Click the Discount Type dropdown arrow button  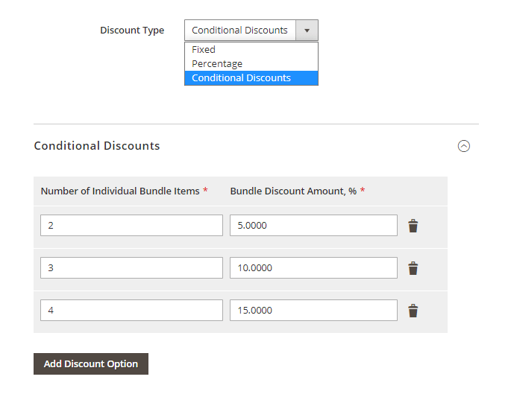click(x=307, y=31)
